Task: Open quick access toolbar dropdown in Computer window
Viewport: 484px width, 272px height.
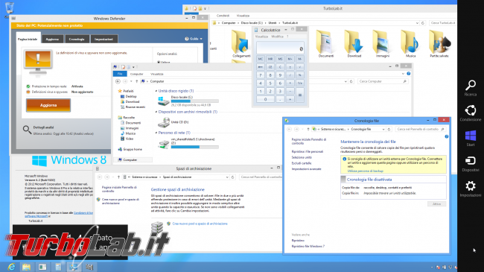Action: pos(133,67)
